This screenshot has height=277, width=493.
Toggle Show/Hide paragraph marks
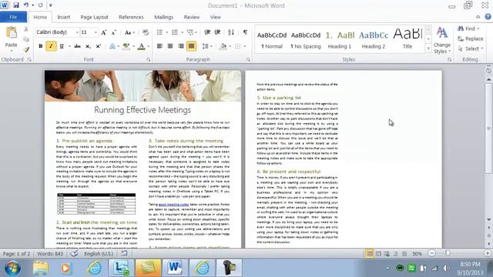pyautogui.click(x=245, y=32)
